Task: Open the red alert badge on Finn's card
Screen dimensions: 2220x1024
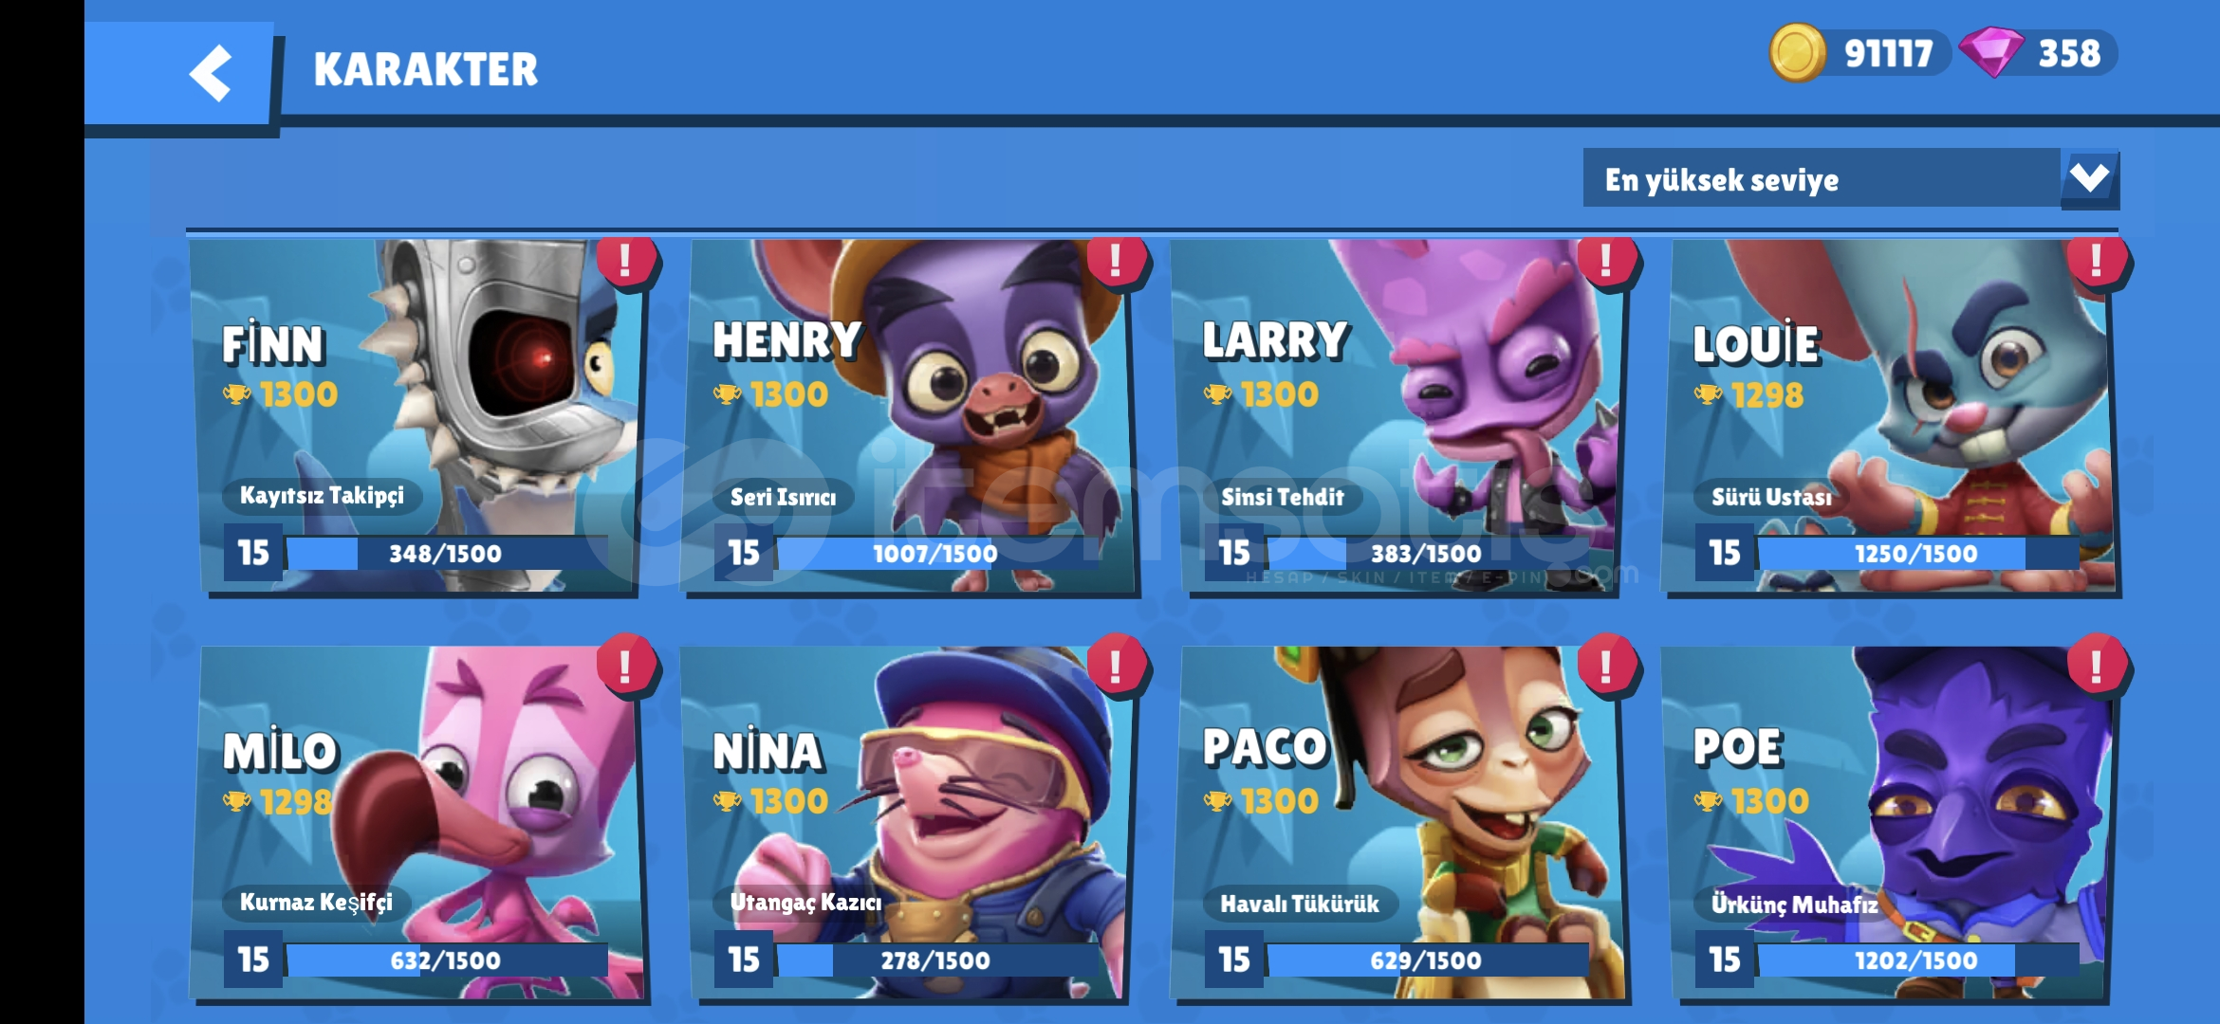Action: click(x=625, y=259)
